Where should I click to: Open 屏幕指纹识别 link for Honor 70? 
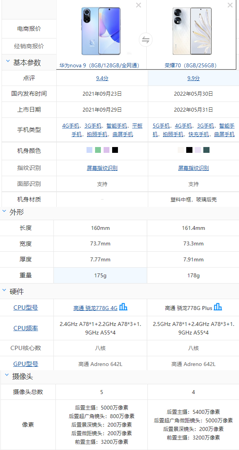[x=194, y=168]
